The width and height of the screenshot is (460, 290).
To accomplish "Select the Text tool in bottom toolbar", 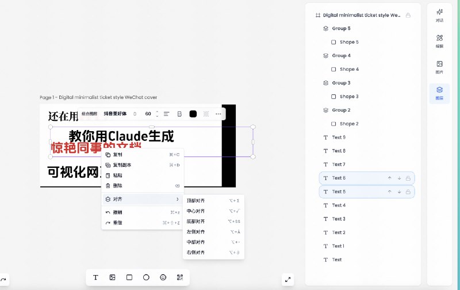I will coord(95,277).
